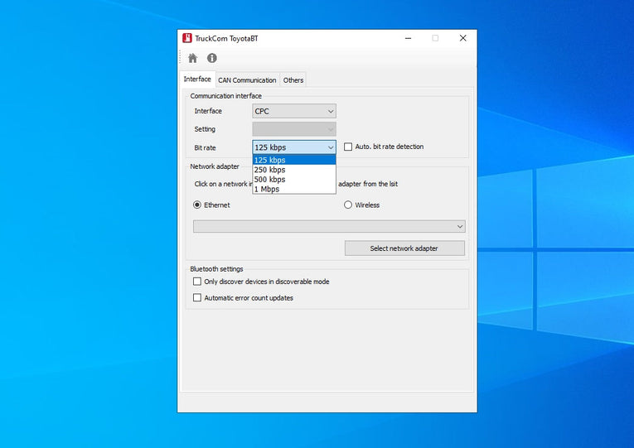The width and height of the screenshot is (634, 448).
Task: Click the TruckCom app icon in title bar
Action: (187, 38)
